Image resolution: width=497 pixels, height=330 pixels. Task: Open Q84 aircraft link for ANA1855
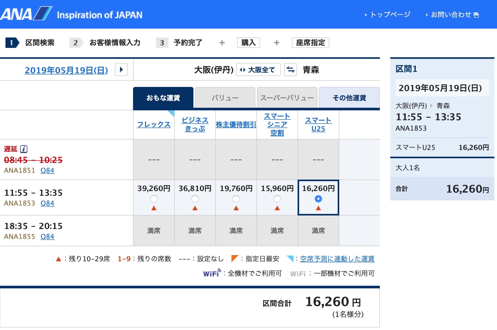coord(47,237)
